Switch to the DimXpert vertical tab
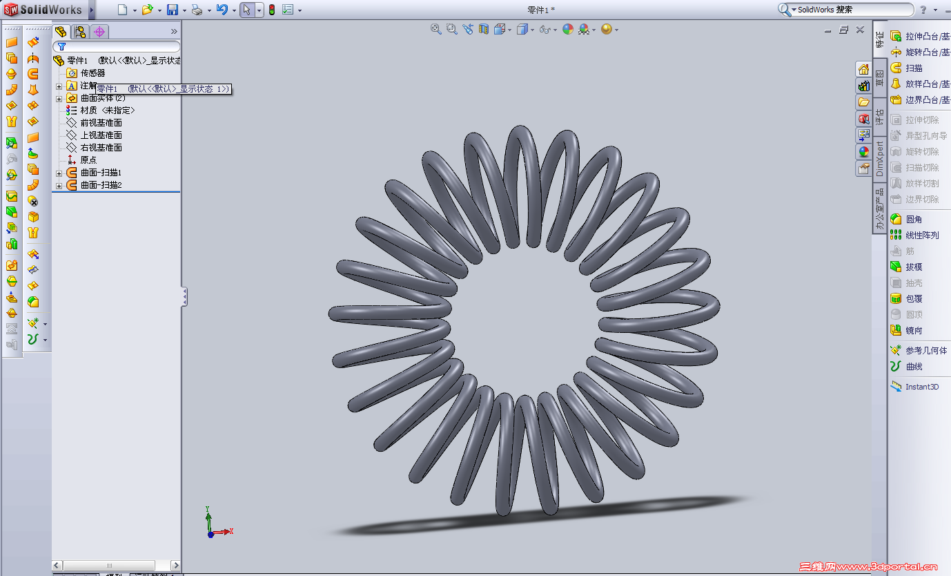The height and width of the screenshot is (576, 951). coord(880,158)
